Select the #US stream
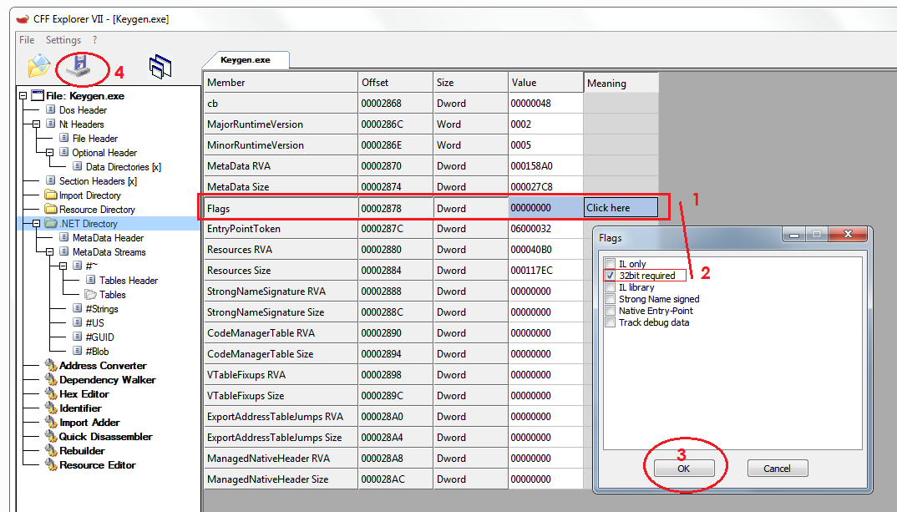Screen dimensions: 897x512 point(94,323)
